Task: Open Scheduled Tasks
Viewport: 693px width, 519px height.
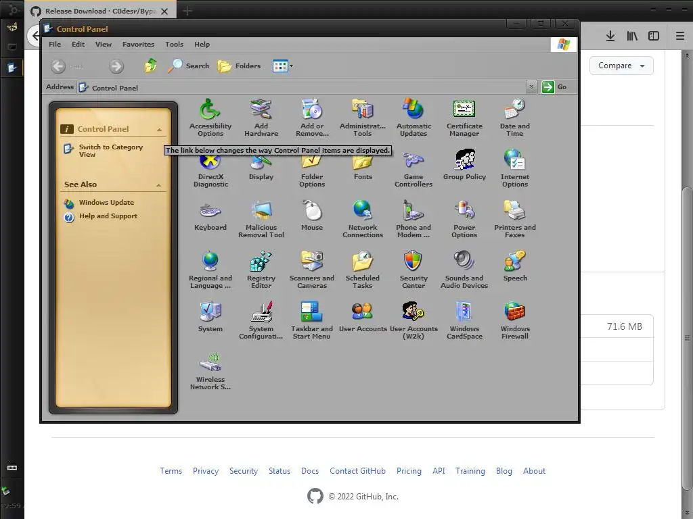Action: [363, 270]
